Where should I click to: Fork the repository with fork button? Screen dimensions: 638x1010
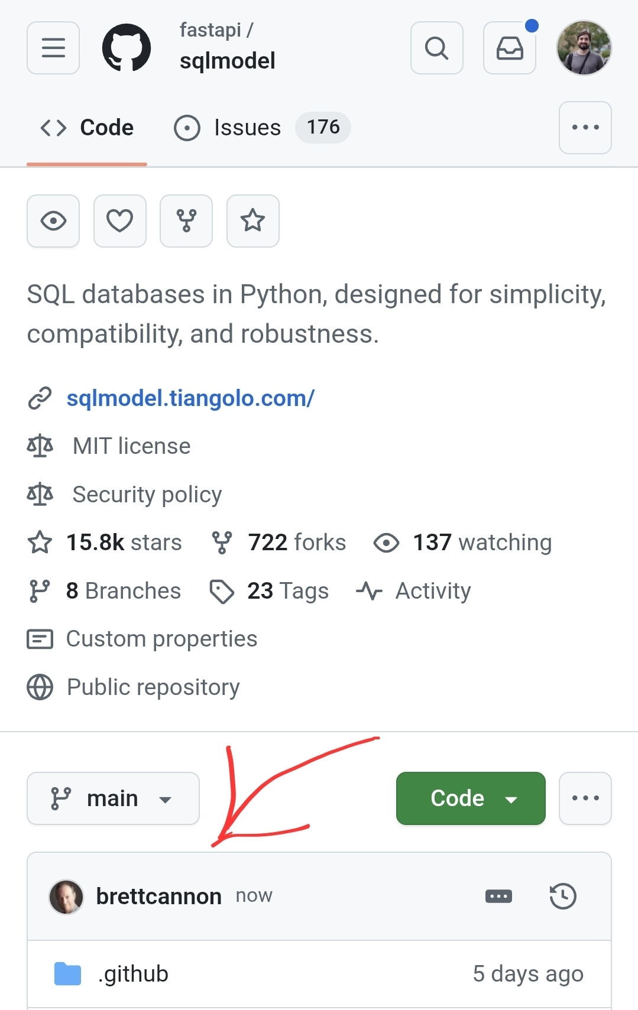(186, 221)
